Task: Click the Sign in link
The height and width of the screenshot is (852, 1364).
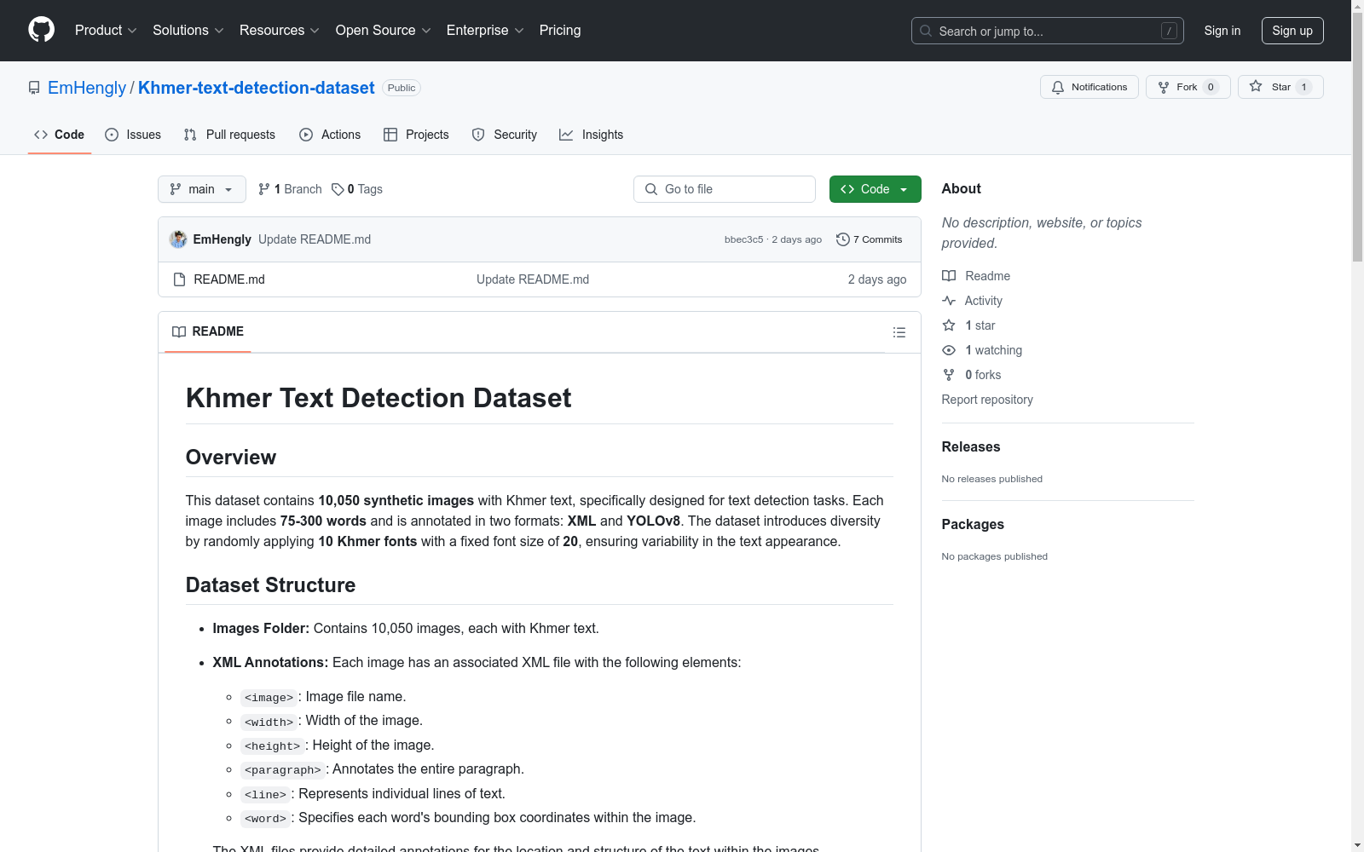Action: pos(1222,31)
